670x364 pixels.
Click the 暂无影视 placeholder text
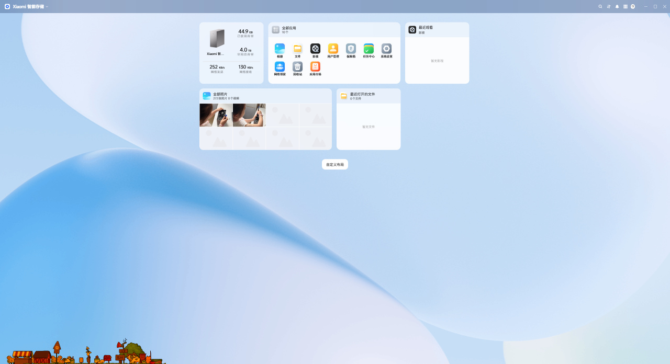[x=437, y=61]
